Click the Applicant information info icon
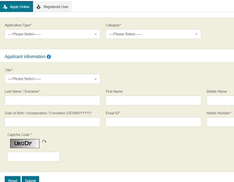This screenshot has width=234, height=182. [x=49, y=57]
